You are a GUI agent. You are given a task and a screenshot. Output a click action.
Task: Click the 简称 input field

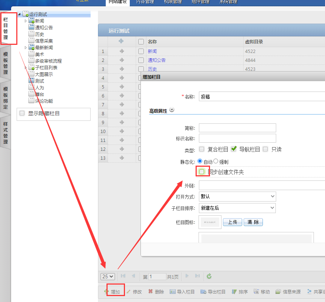click(x=237, y=128)
